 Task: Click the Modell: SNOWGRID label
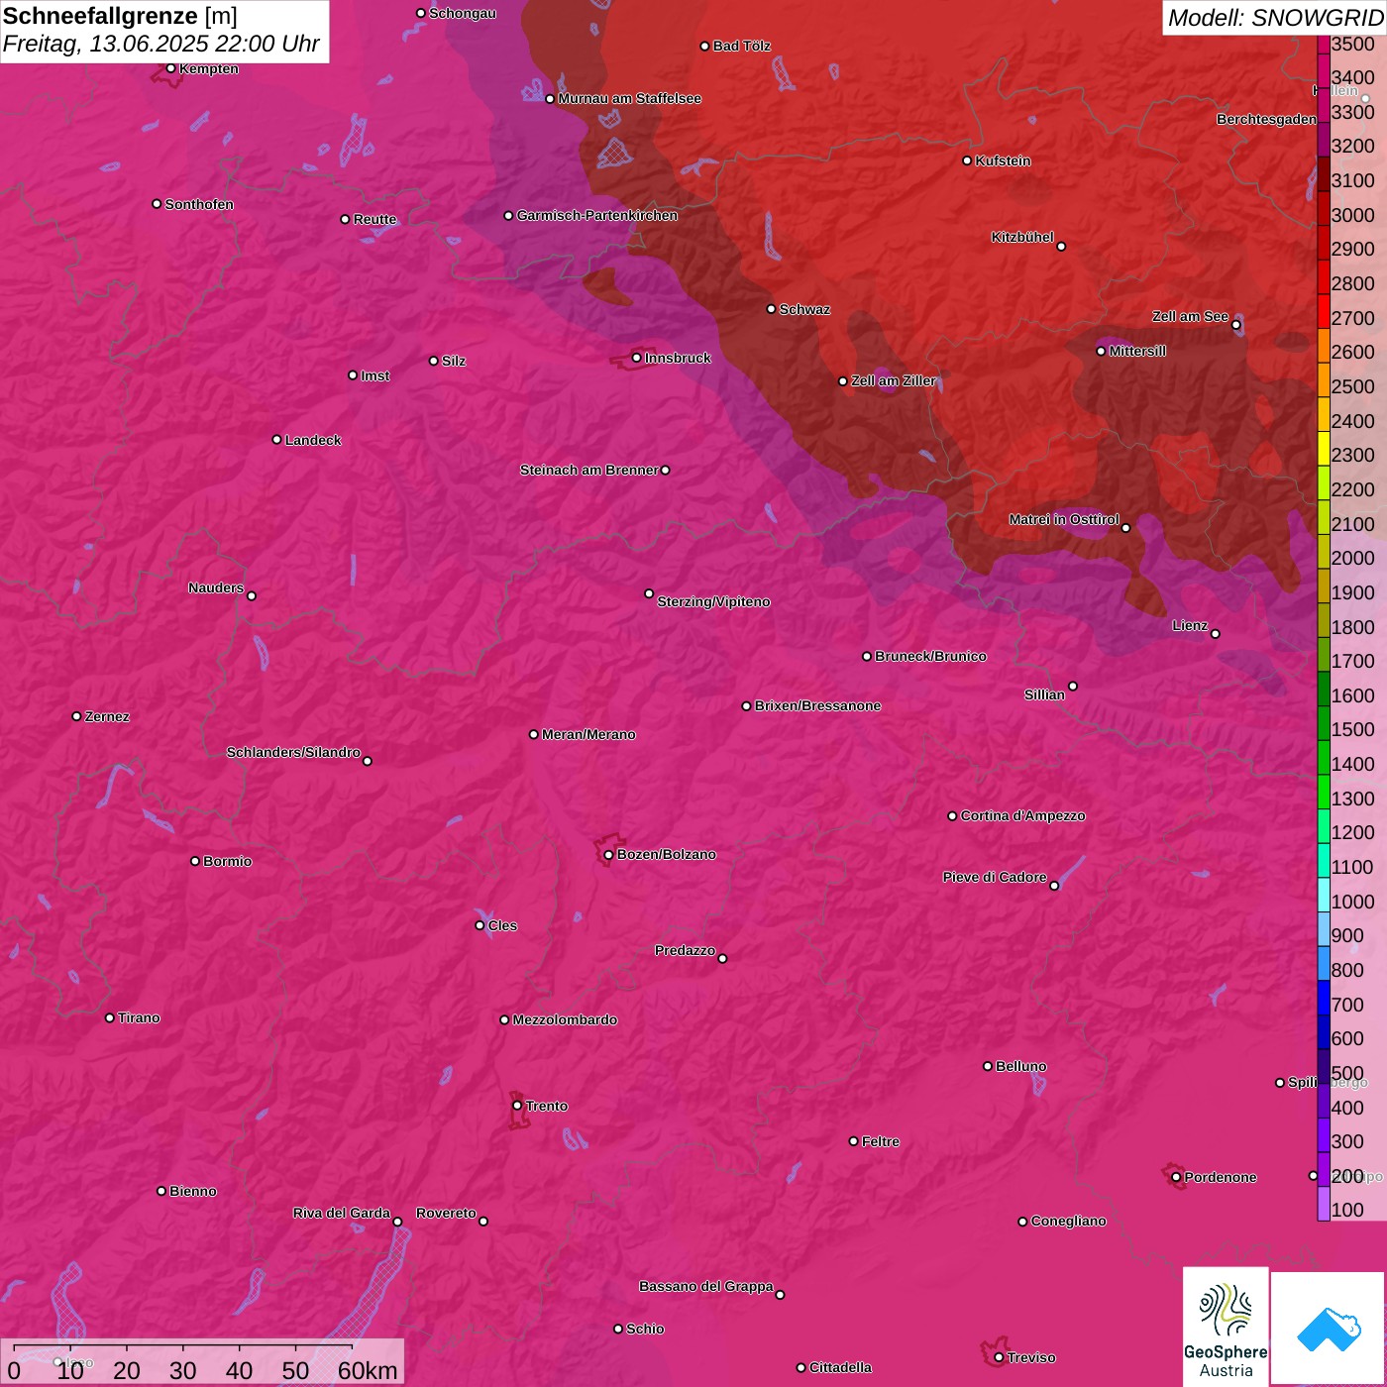pos(1275,17)
